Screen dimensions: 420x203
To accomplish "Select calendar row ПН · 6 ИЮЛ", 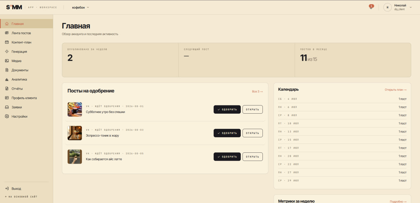I will click(x=342, y=107).
